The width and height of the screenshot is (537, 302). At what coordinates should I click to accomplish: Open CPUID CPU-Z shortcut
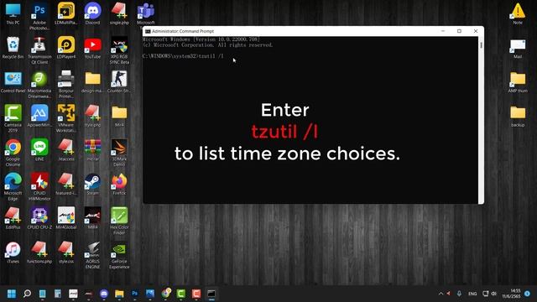39,218
